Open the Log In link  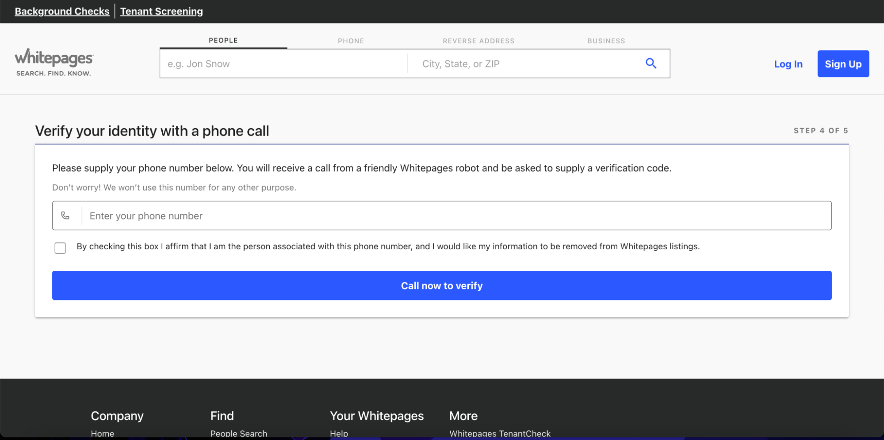pyautogui.click(x=788, y=64)
